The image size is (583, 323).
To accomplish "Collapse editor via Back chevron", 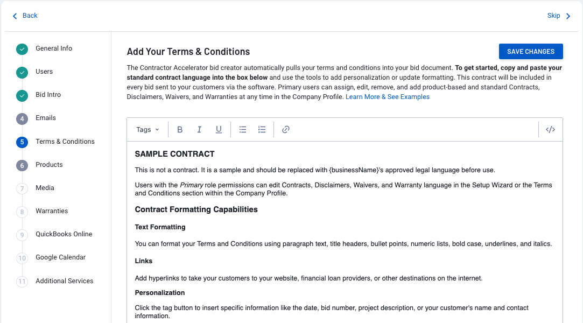I will tap(15, 16).
